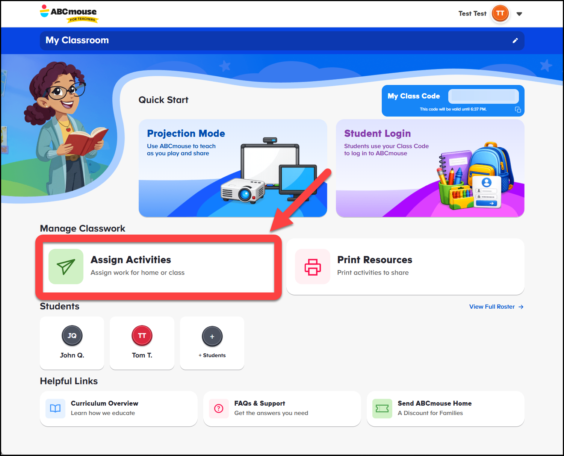Click the paper plane Assign Activities icon
The width and height of the screenshot is (564, 456).
[x=66, y=267]
